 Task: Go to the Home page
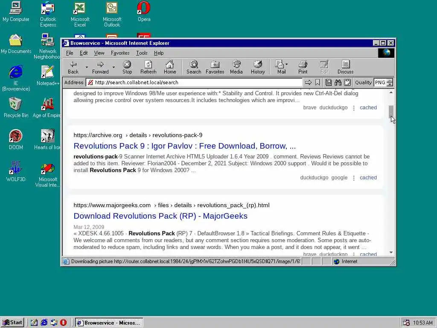tap(170, 67)
